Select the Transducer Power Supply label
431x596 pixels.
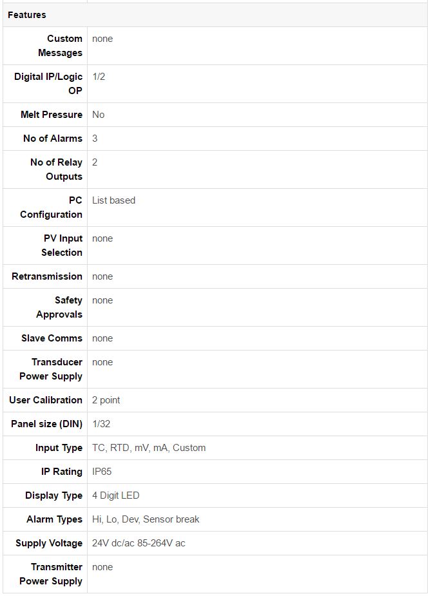click(51, 369)
